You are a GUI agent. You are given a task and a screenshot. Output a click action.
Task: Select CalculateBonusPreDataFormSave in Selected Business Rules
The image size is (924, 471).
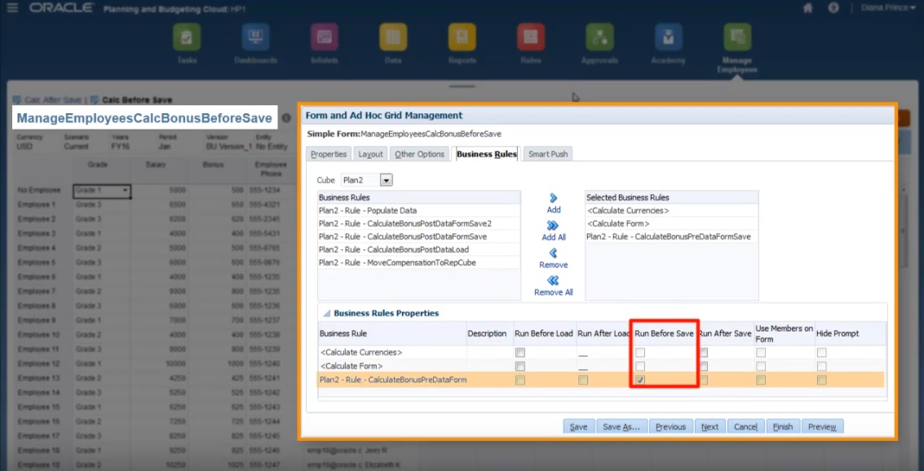coord(672,236)
